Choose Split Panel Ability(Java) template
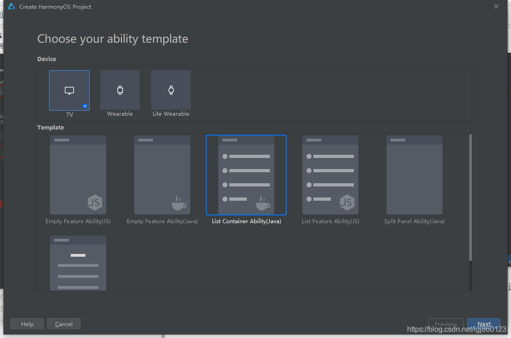Viewport: 511px width, 338px height. (x=414, y=175)
